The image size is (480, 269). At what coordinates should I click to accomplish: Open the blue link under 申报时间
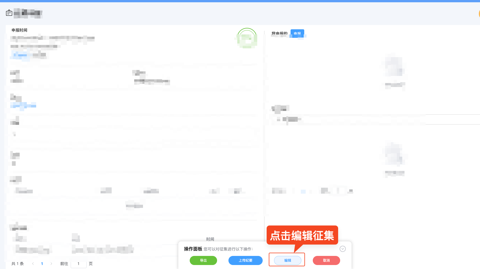tap(19, 55)
